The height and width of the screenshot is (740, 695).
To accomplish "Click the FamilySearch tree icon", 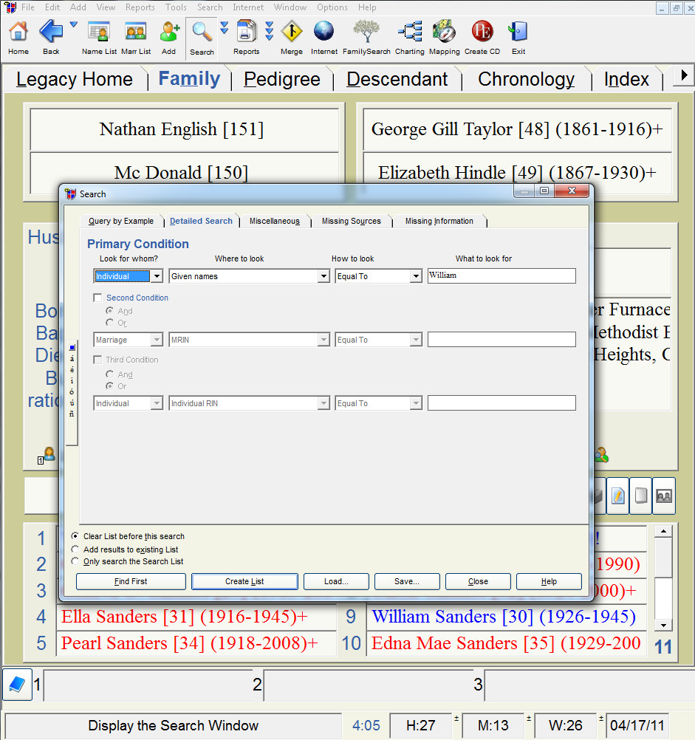I will click(x=366, y=32).
